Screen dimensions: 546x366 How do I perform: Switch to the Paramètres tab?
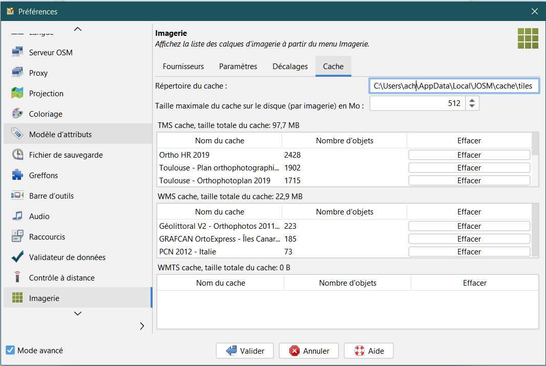pos(238,67)
